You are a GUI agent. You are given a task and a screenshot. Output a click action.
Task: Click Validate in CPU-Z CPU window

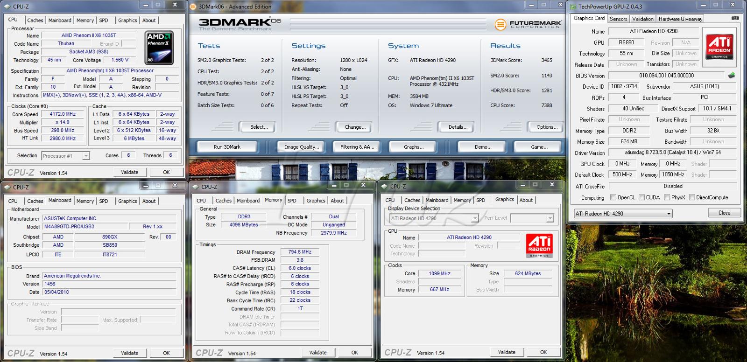click(x=129, y=172)
